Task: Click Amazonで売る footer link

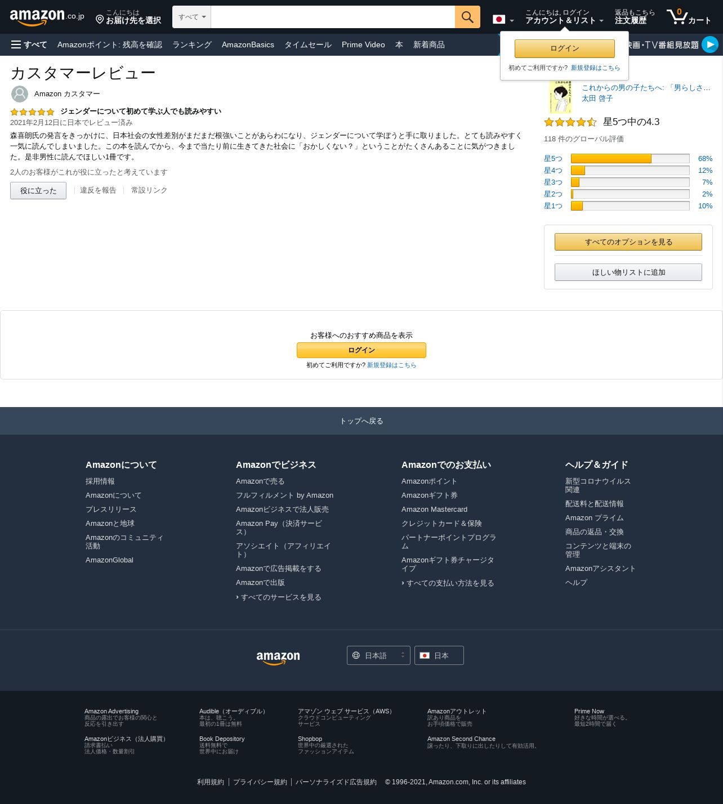Action: (260, 481)
